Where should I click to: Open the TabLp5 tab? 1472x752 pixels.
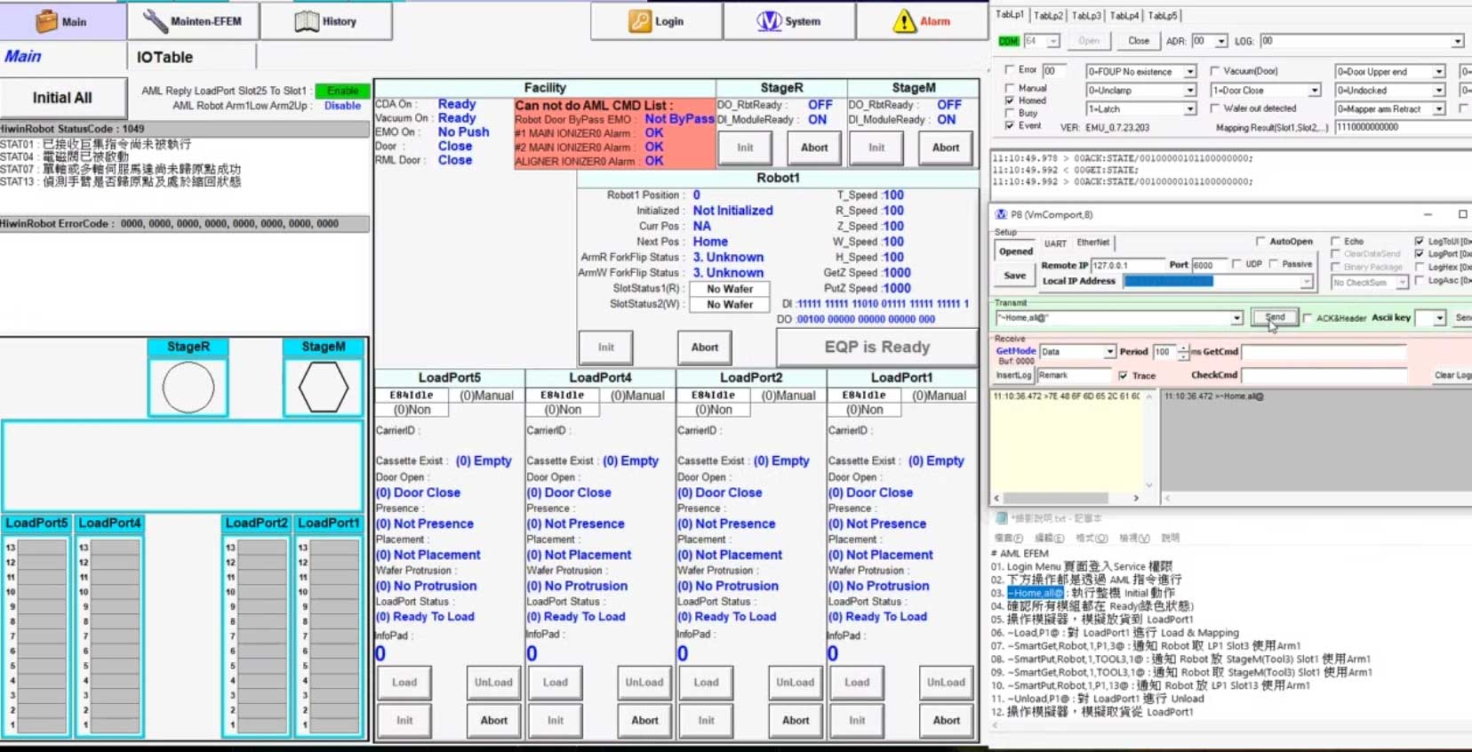click(1163, 15)
